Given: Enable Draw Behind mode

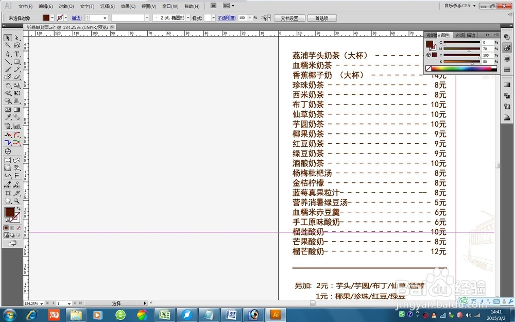Looking at the screenshot, I should tap(12, 235).
